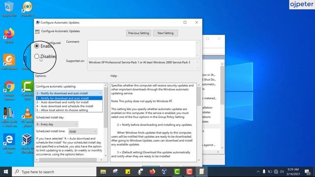Viewport: 315px width, 177px height.
Task: Open the Scheduled install time dropdown
Action: tap(83, 132)
